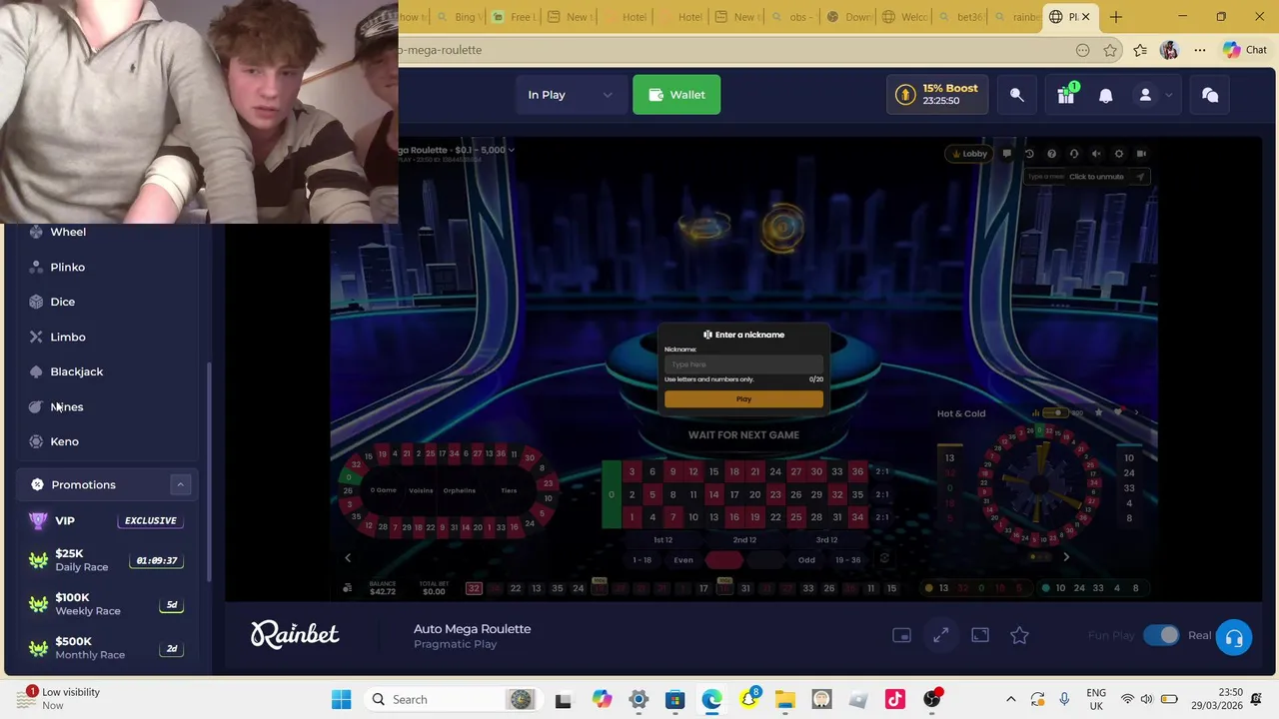Bet on Voisins on the racetrack
The image size is (1279, 719).
(x=421, y=490)
